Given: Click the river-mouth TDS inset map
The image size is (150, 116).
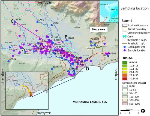Looking at the screenshot, I should coord(27,90).
